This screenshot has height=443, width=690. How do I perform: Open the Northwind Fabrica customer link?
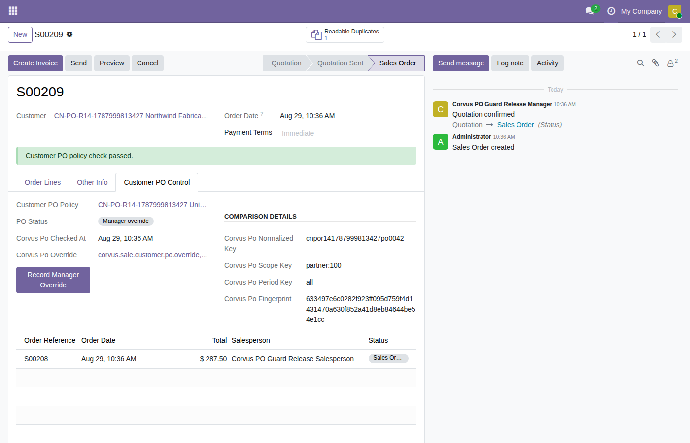131,116
